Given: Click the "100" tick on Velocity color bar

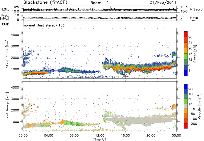Looking at the screenshot, I should tap(192, 94).
